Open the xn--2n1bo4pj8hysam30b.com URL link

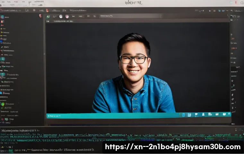tap(173, 147)
